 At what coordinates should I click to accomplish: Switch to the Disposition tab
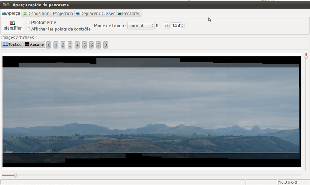(x=36, y=13)
